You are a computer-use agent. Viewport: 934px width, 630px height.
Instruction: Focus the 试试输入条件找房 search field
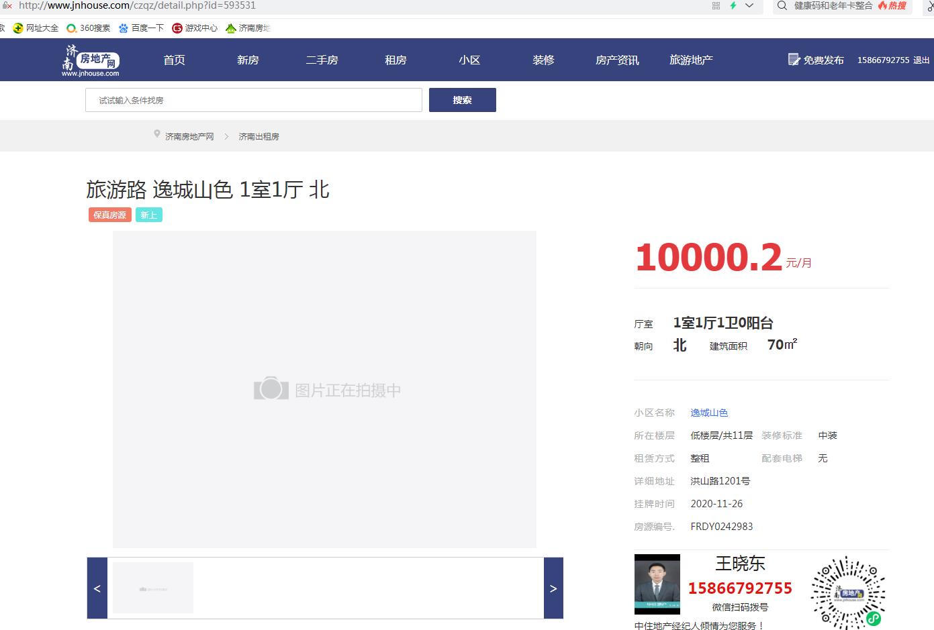[253, 100]
